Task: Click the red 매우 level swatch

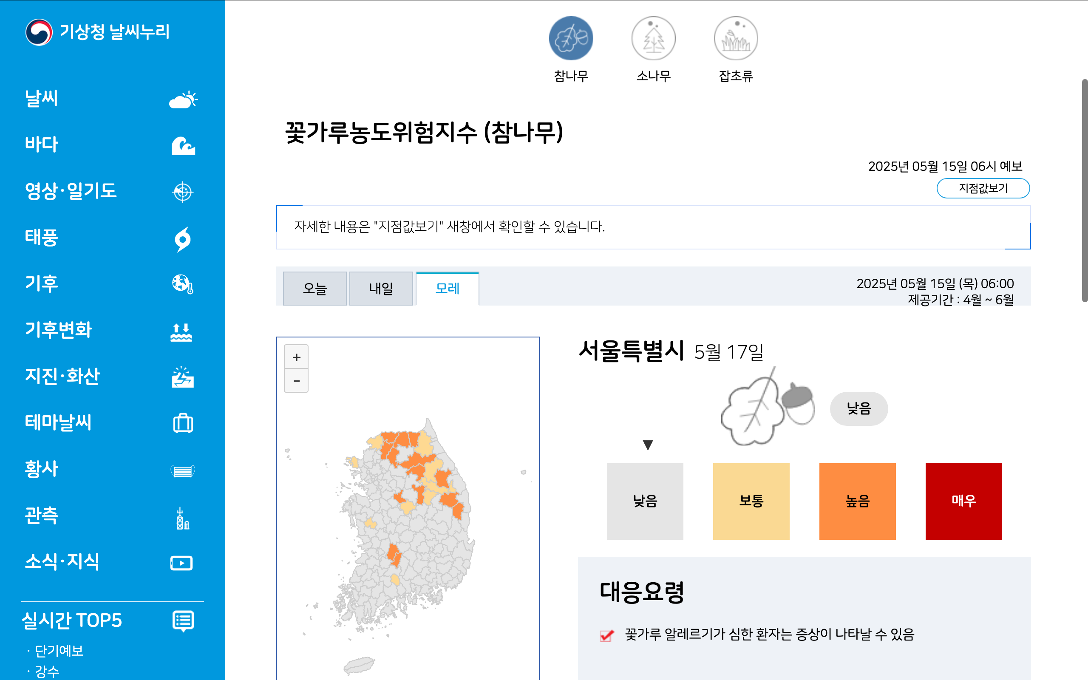Action: [x=963, y=501]
